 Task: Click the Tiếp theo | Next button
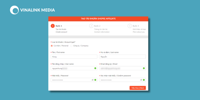point(138,88)
